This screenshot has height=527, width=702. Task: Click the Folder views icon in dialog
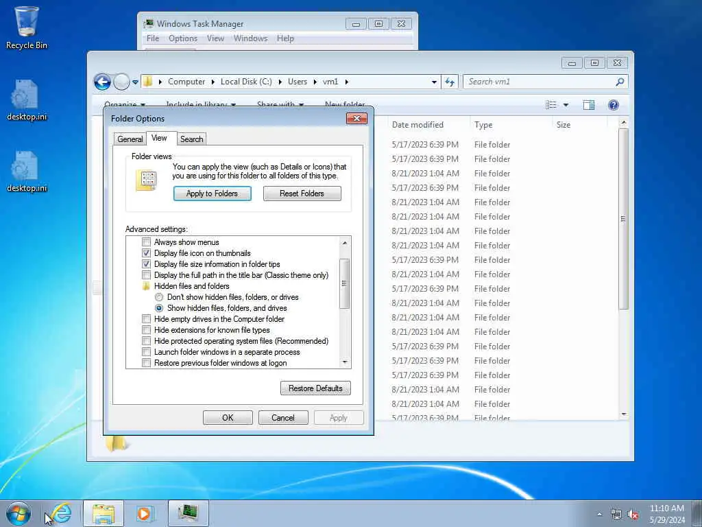tap(147, 180)
